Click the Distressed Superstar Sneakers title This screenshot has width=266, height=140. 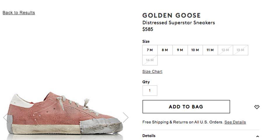178,23
